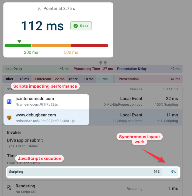Click the js.intercom 22 ms timeline block
The width and height of the screenshot is (192, 196).
tap(49, 79)
